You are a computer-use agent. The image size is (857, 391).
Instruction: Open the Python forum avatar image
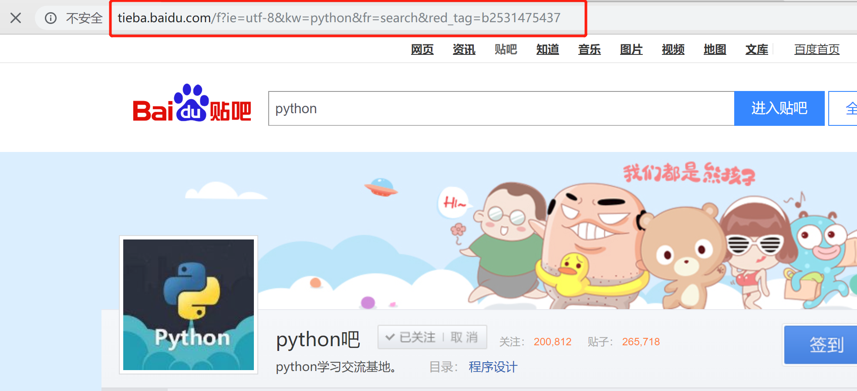189,305
